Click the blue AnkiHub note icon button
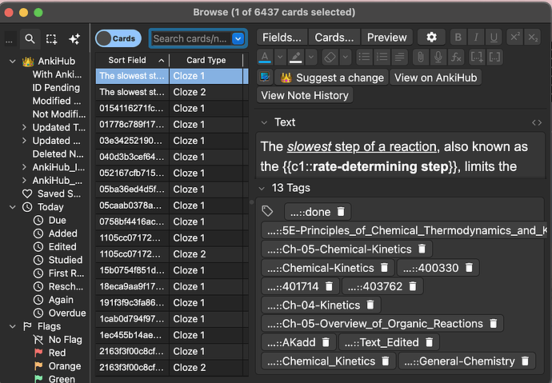This screenshot has width=552, height=383. (x=265, y=77)
